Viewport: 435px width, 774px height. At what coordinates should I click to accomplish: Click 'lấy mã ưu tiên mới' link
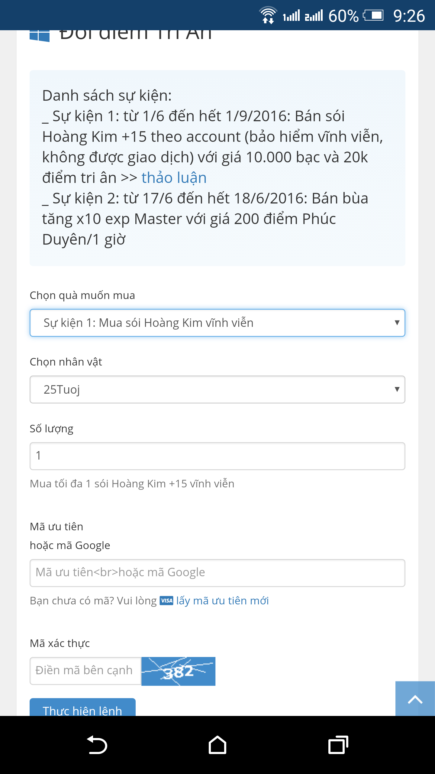click(x=222, y=600)
